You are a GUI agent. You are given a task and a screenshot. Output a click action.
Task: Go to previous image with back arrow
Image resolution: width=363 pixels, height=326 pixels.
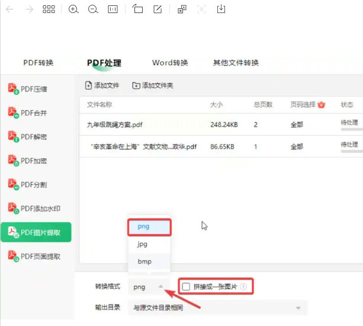click(9, 9)
